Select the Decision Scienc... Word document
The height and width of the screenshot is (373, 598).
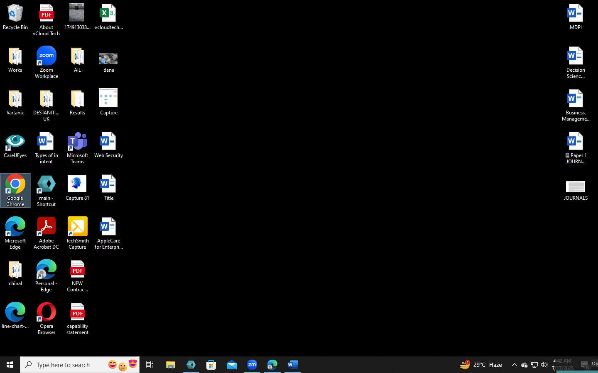pyautogui.click(x=576, y=63)
